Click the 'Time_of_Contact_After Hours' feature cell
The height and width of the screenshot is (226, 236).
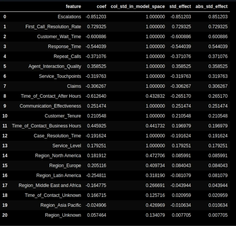point(51,96)
